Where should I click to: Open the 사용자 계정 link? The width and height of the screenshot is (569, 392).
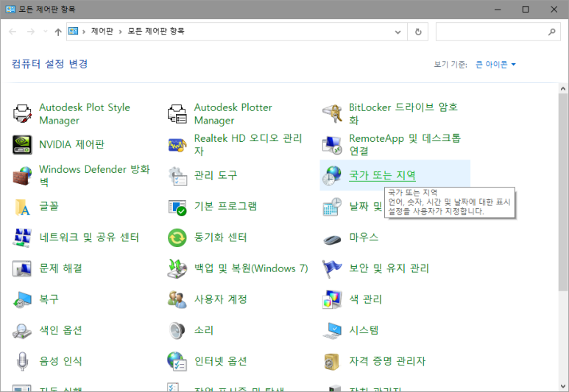[221, 299]
